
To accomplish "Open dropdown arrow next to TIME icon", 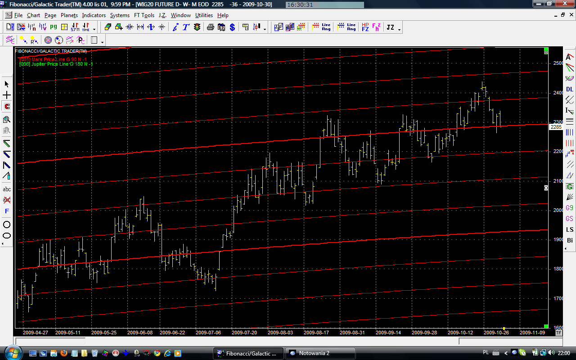I will [x=95, y=29].
